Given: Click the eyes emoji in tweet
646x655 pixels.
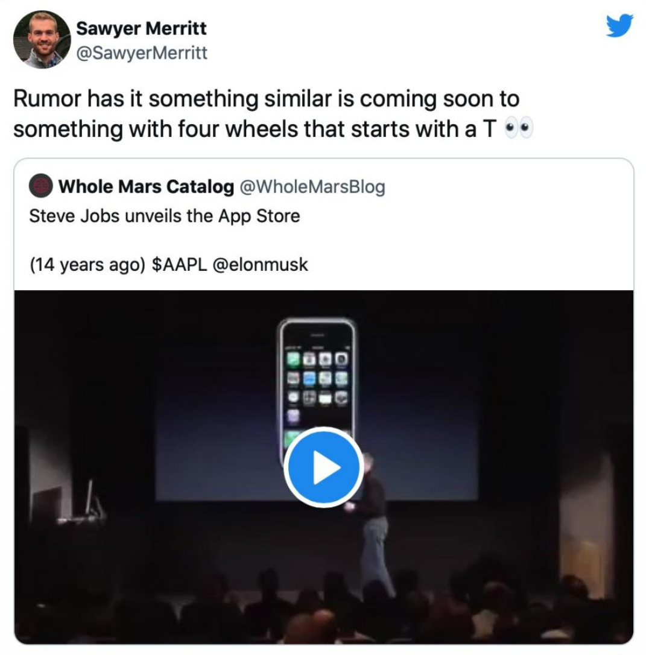Looking at the screenshot, I should (519, 128).
